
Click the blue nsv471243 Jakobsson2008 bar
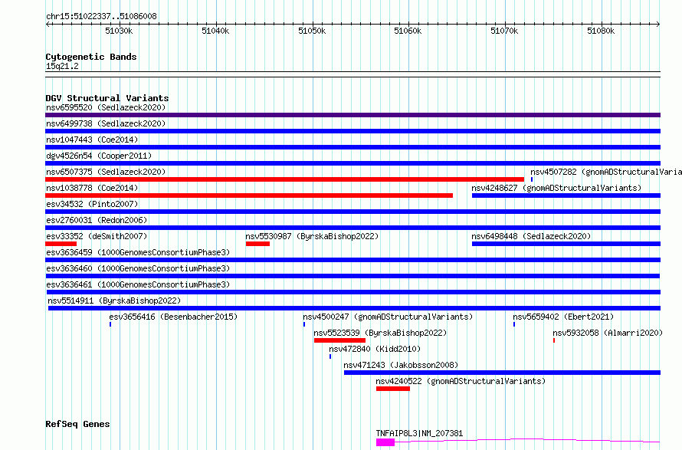coord(501,373)
